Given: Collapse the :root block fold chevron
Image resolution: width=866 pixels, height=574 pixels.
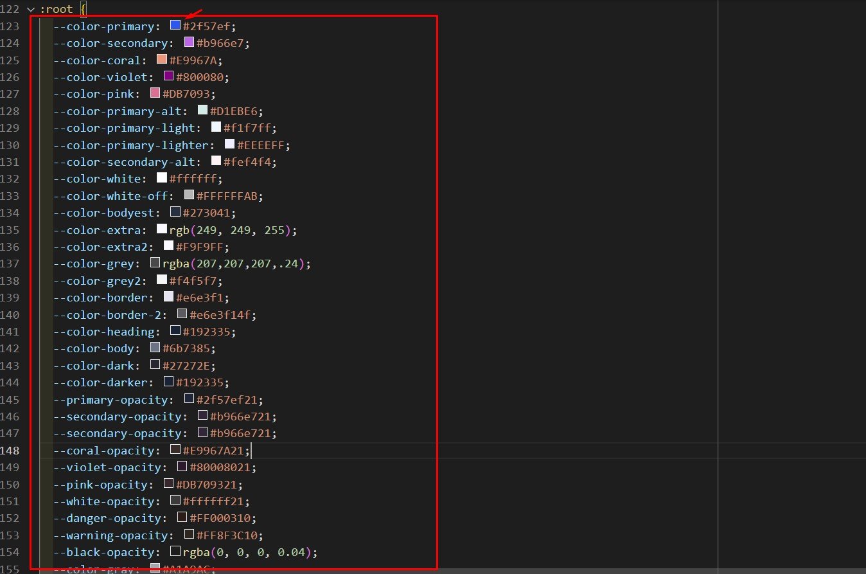Looking at the screenshot, I should pos(30,10).
